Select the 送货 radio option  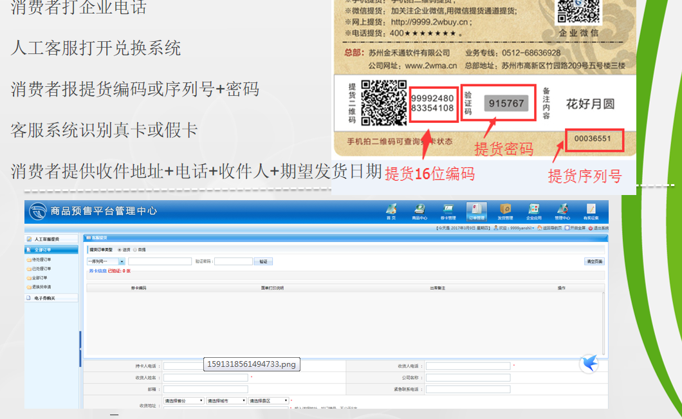[120, 249]
